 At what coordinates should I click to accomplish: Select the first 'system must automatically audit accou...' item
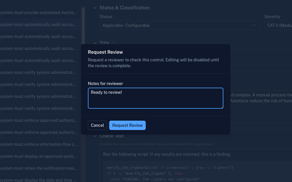(38, 25)
